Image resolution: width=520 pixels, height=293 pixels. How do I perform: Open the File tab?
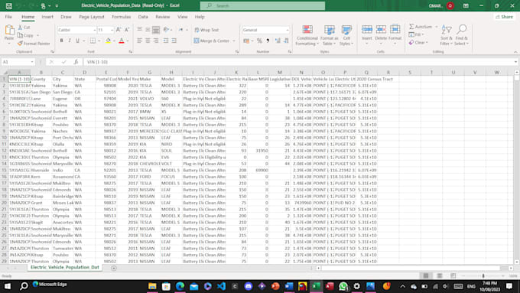pyautogui.click(x=8, y=17)
